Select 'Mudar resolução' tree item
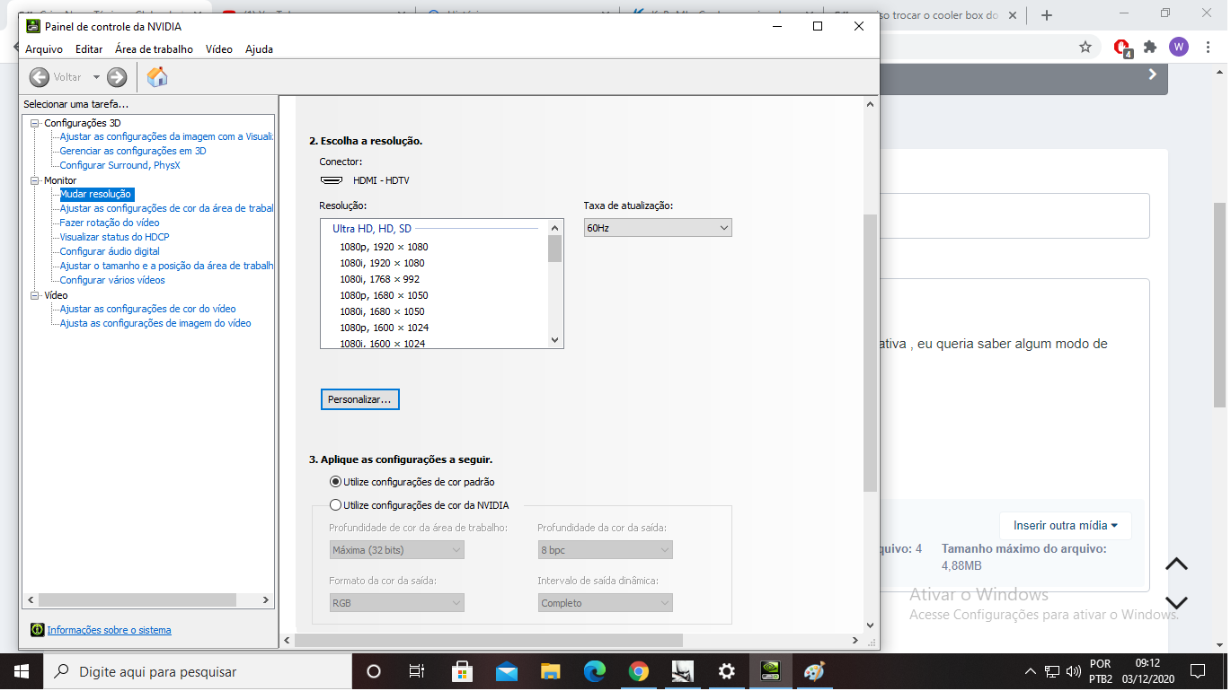Viewport: 1231px width, 691px height. [x=95, y=194]
